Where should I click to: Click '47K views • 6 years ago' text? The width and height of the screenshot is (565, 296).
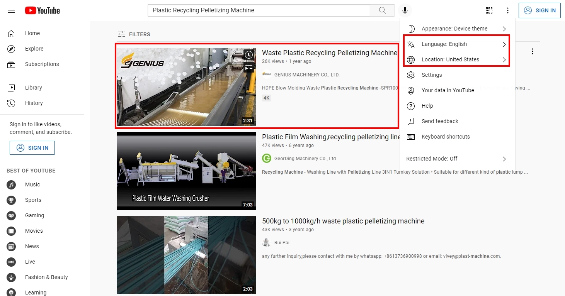pos(288,145)
